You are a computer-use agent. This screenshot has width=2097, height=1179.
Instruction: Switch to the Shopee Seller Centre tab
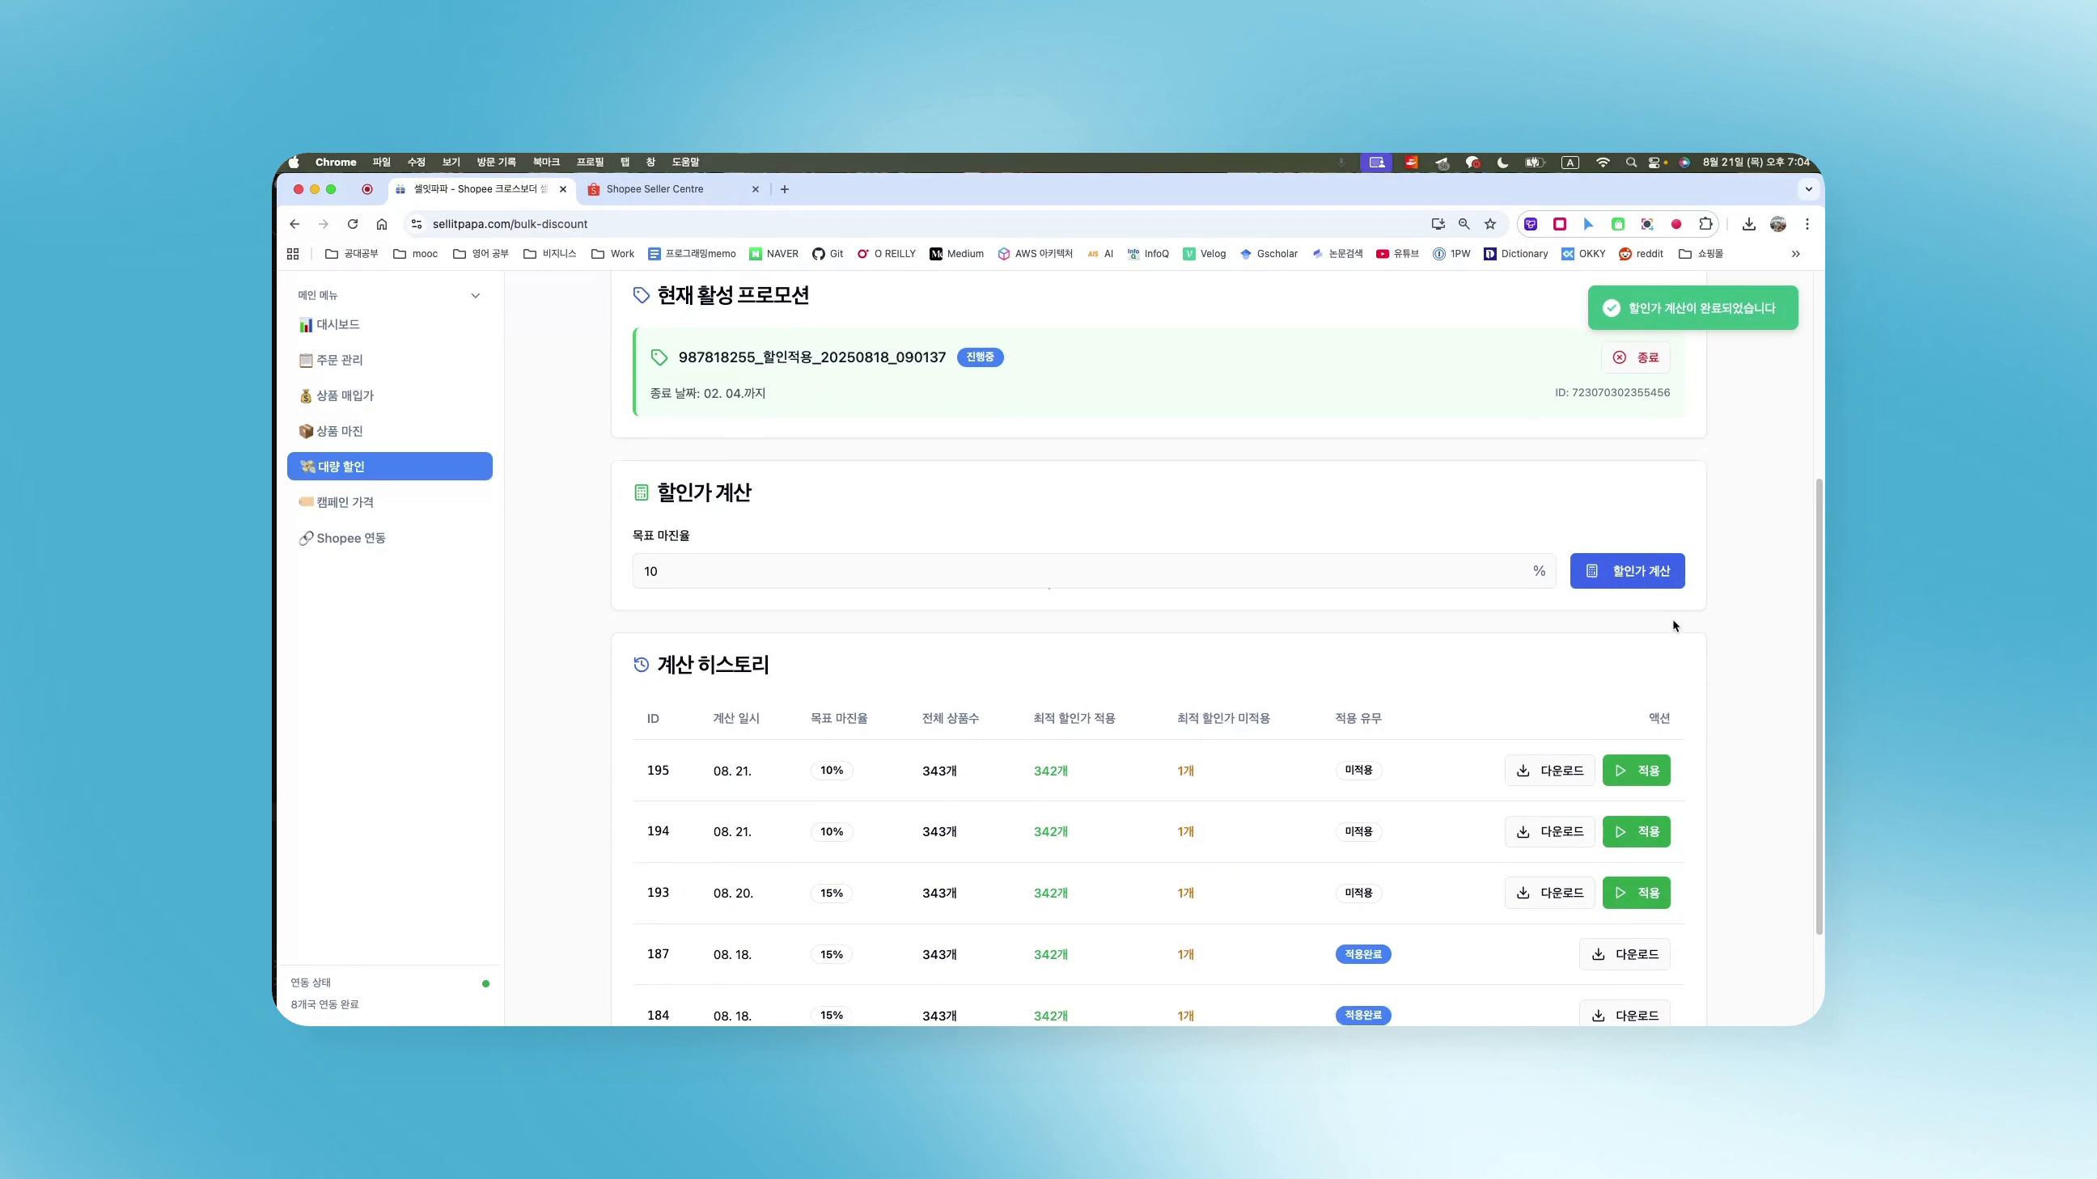click(656, 188)
